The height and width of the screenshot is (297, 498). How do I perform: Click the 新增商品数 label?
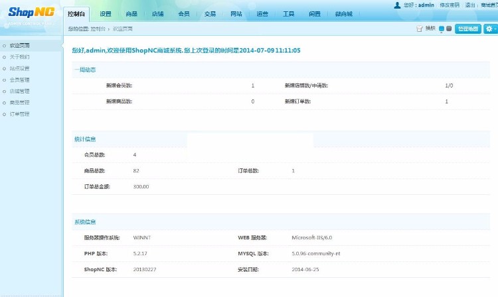119,101
